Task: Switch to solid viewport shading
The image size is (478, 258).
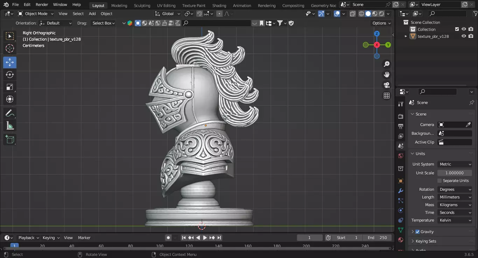Action: click(368, 14)
